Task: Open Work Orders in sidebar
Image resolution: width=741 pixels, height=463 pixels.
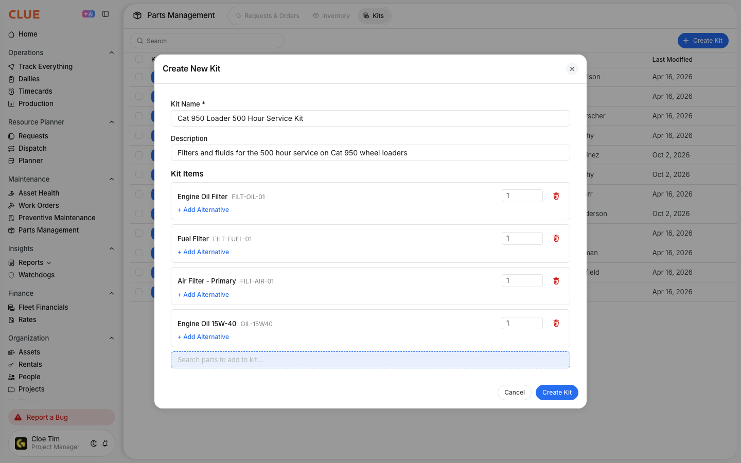Action: pyautogui.click(x=39, y=205)
